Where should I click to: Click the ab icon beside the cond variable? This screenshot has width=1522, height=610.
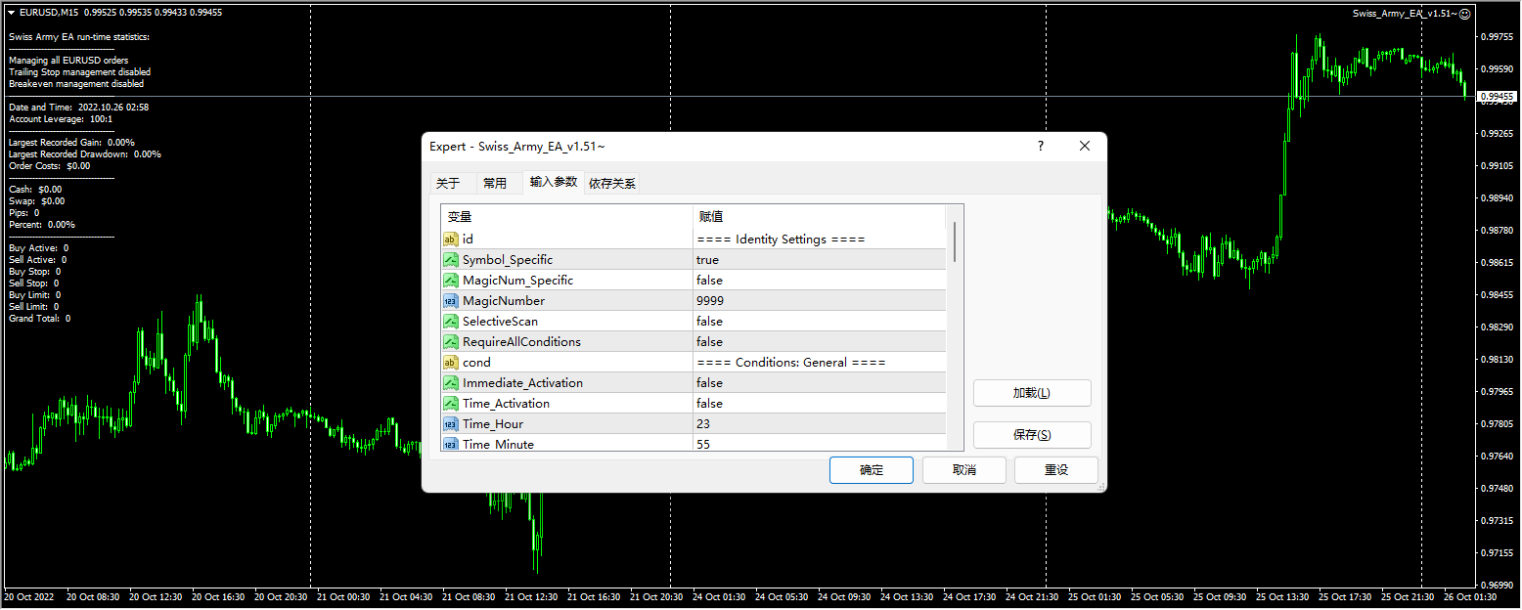point(452,362)
